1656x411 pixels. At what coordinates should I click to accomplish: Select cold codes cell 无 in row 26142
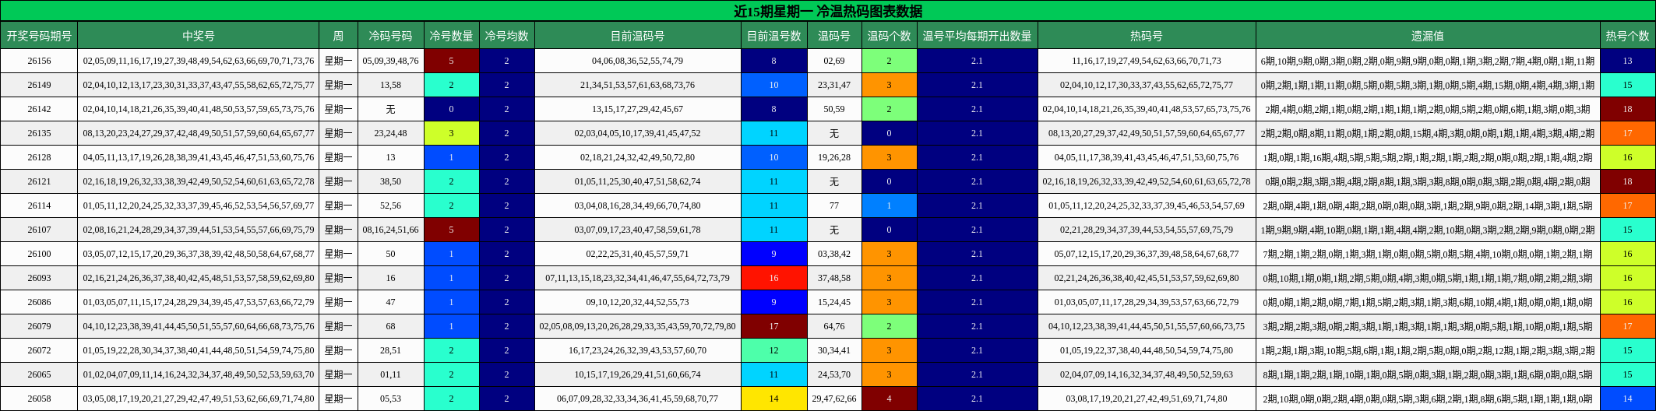coord(390,109)
